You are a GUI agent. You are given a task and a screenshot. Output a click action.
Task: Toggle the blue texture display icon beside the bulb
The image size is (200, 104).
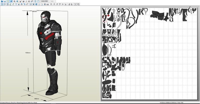11,1
